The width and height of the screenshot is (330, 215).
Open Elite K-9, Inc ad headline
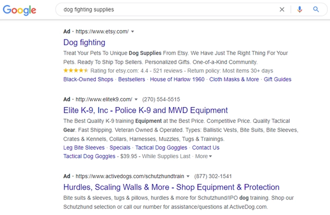pyautogui.click(x=145, y=110)
